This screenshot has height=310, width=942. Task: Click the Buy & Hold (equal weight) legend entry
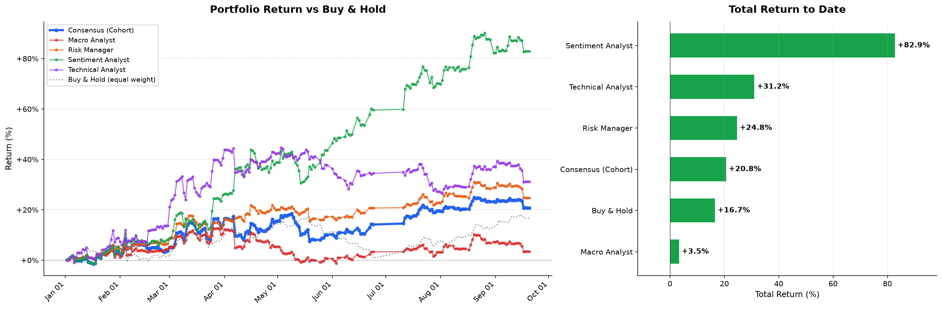point(102,79)
